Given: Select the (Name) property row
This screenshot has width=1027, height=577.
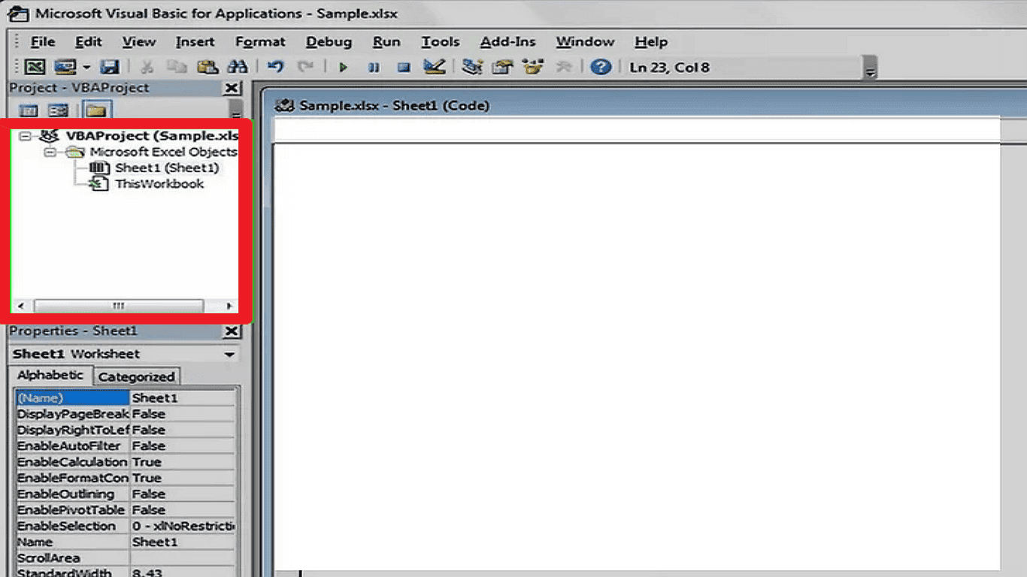Looking at the screenshot, I should point(126,398).
